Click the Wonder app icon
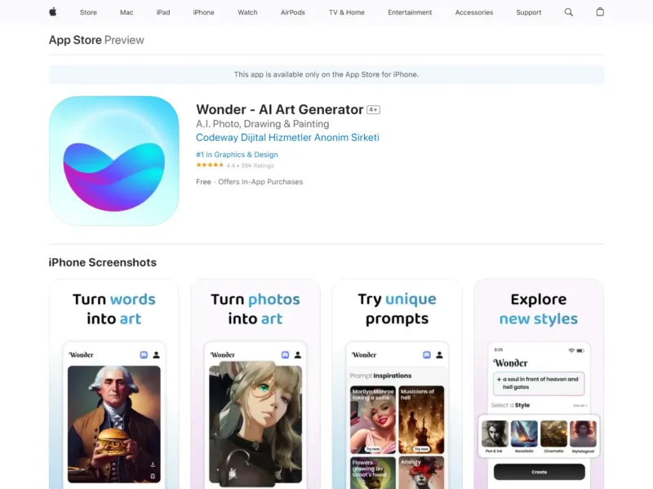This screenshot has height=489, width=653. coord(113,161)
